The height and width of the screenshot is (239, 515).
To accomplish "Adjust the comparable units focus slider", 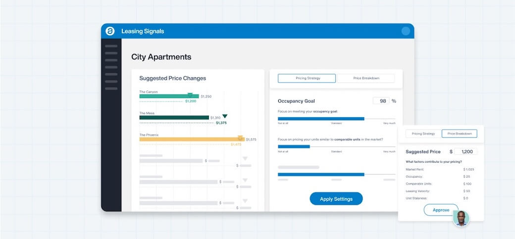I will (309, 146).
